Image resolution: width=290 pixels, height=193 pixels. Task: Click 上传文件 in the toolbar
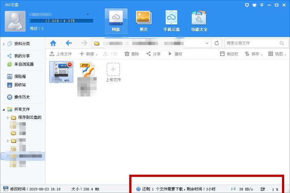pos(61,54)
